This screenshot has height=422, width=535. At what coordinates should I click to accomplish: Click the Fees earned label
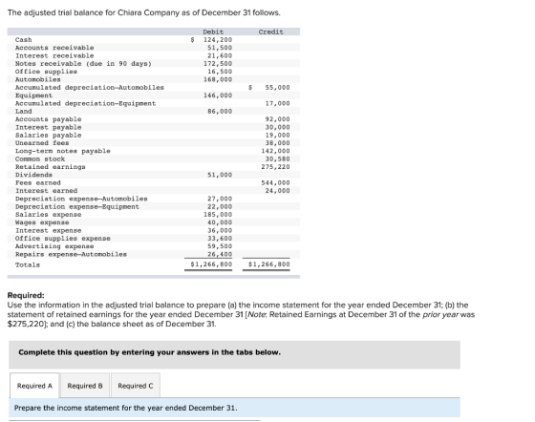(38, 183)
